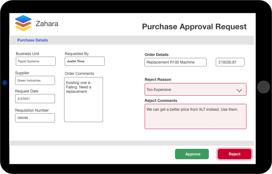Click the Zahara brand name text
This screenshot has height=174, width=272.
(x=47, y=24)
